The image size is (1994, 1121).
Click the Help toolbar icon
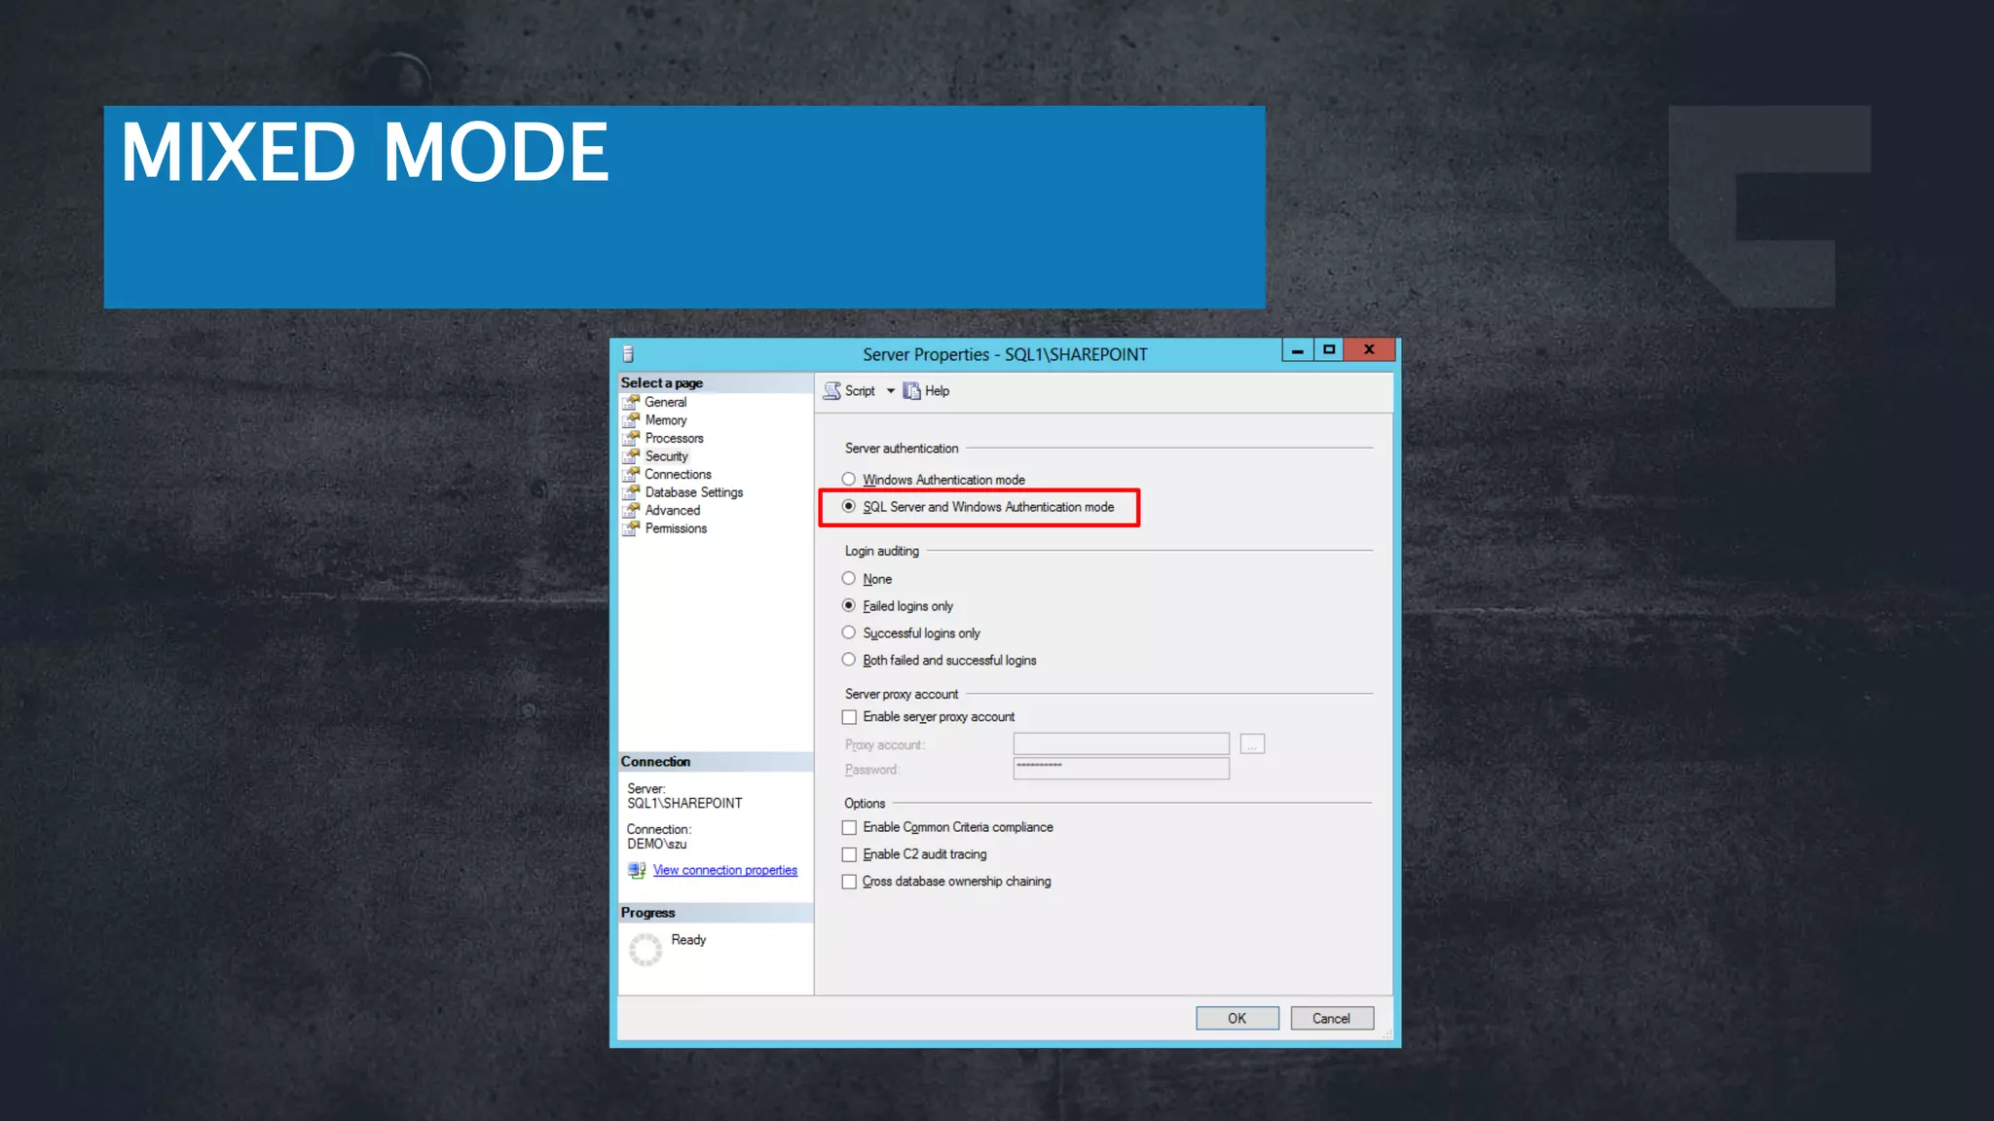[911, 390]
